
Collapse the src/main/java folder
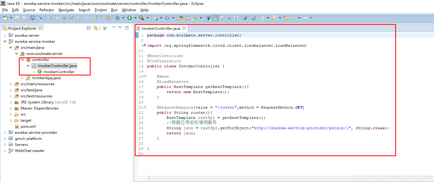(x=11, y=48)
